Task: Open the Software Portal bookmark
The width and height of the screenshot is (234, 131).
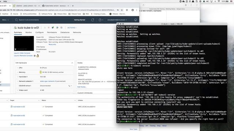Action: 45,14
